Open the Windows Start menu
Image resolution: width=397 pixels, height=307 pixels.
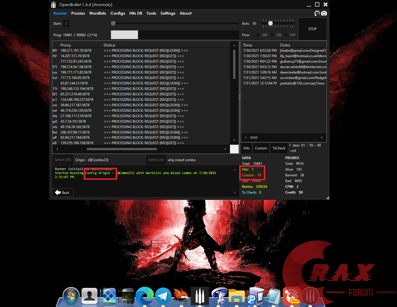point(71,296)
